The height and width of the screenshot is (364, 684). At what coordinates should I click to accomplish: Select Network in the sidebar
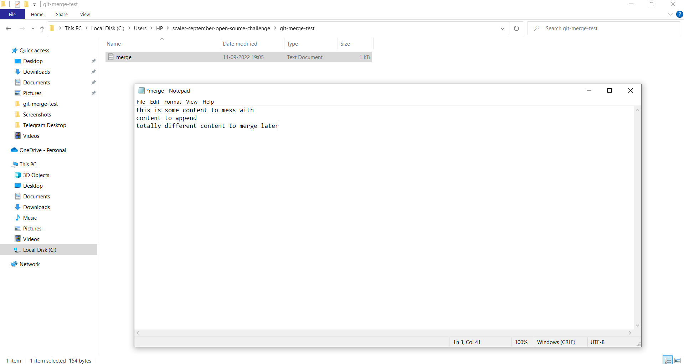tap(29, 264)
